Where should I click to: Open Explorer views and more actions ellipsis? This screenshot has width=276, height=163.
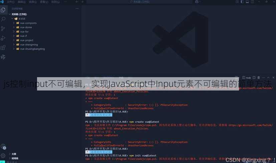click(x=77, y=9)
